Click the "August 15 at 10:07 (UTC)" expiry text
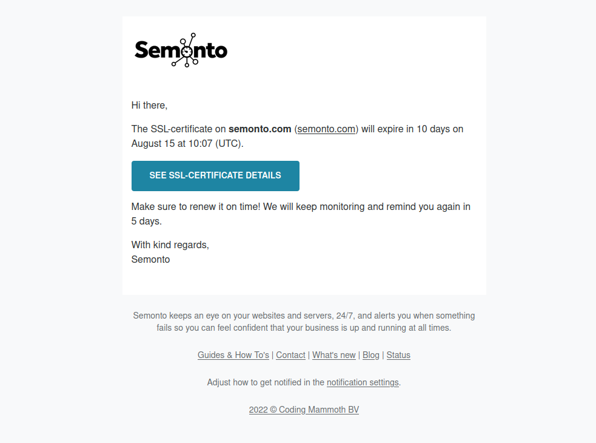 pyautogui.click(x=187, y=144)
